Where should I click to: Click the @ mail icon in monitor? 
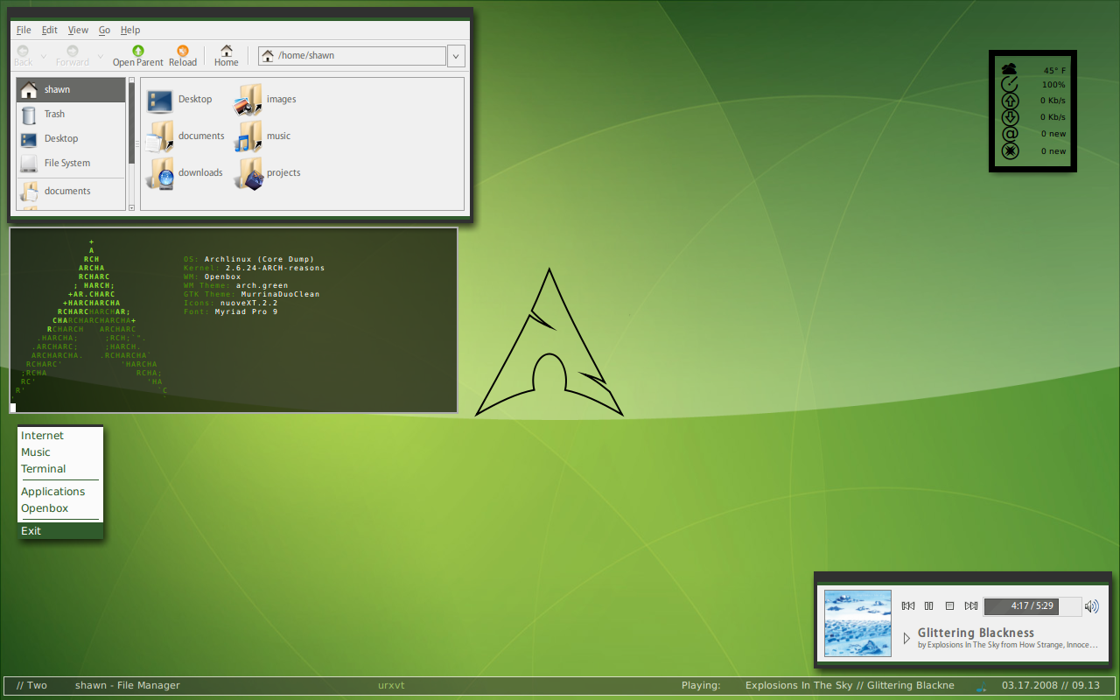tap(1010, 134)
